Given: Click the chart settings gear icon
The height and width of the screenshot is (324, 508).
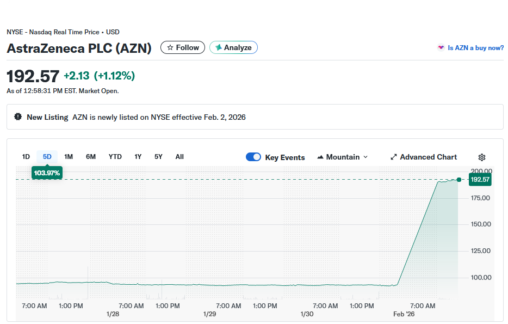Looking at the screenshot, I should (481, 157).
